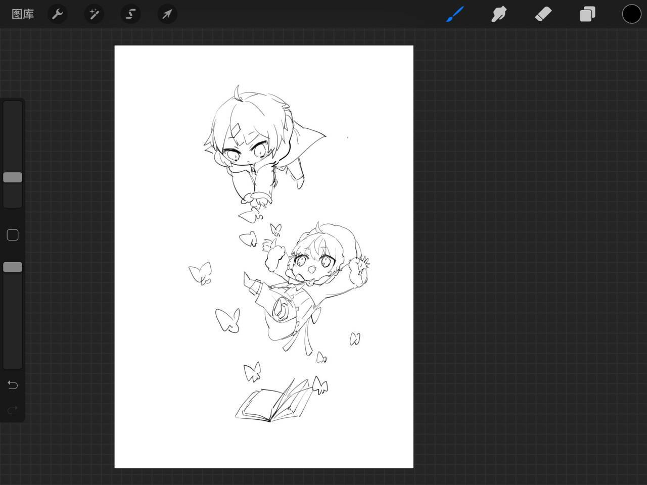This screenshot has height=485, width=647.
Task: Open the Actions wrench menu
Action: tap(58, 14)
